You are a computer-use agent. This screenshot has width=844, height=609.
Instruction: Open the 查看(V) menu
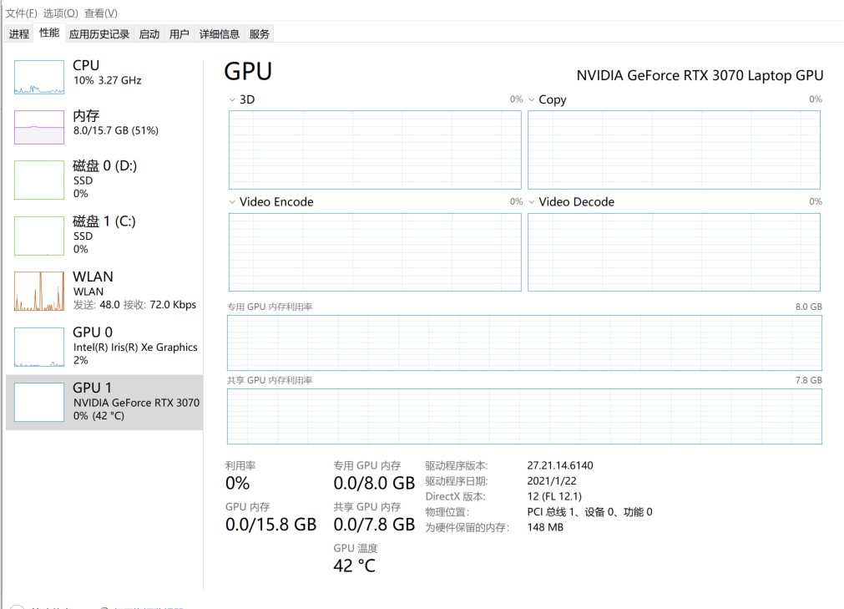pyautogui.click(x=101, y=13)
